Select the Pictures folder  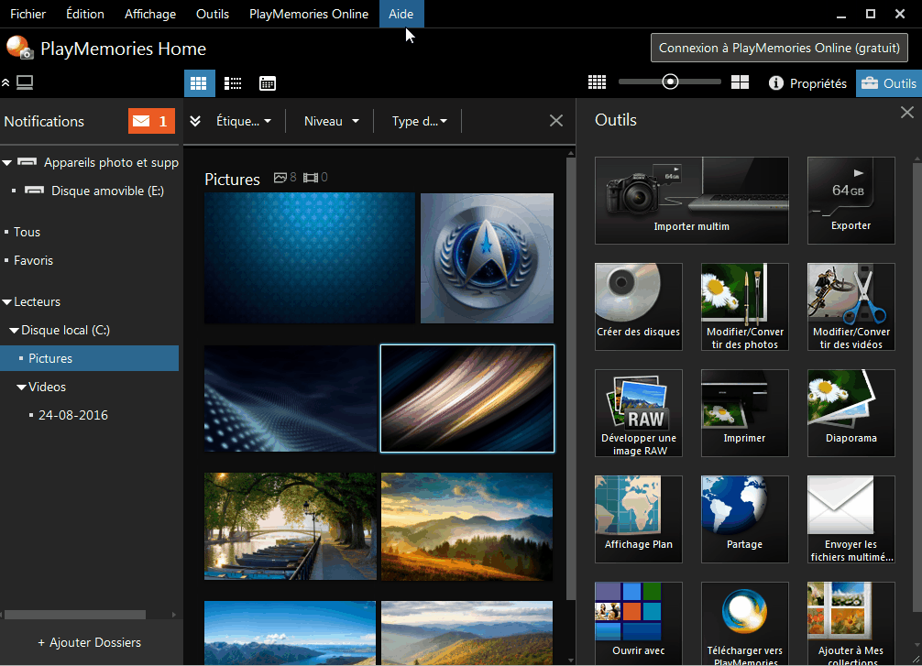90,358
